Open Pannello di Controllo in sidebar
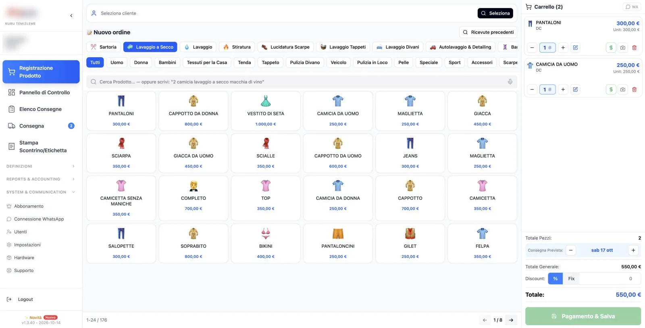Viewport: 645px width, 328px height. pos(41,92)
